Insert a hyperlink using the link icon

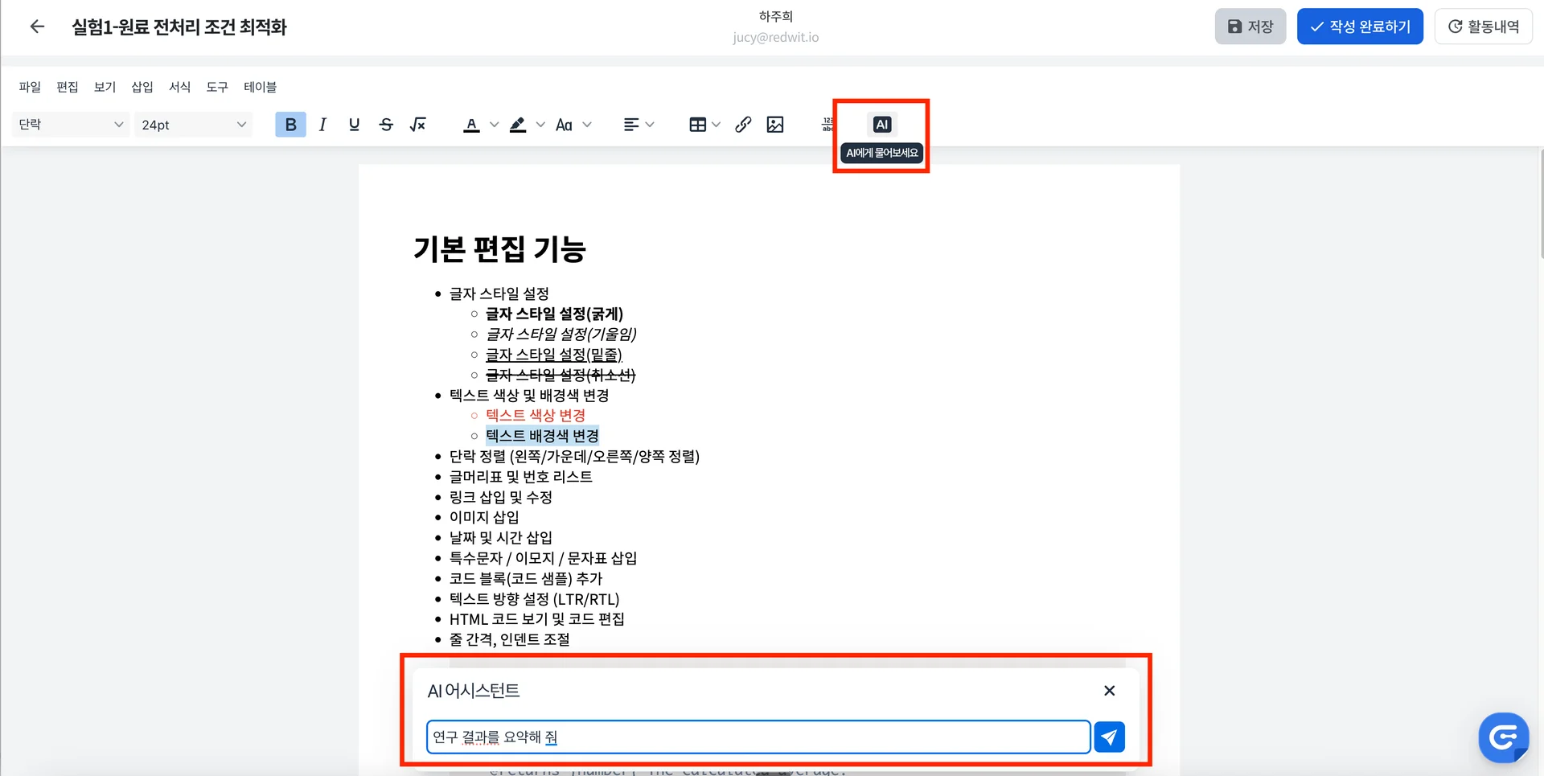[x=742, y=125]
